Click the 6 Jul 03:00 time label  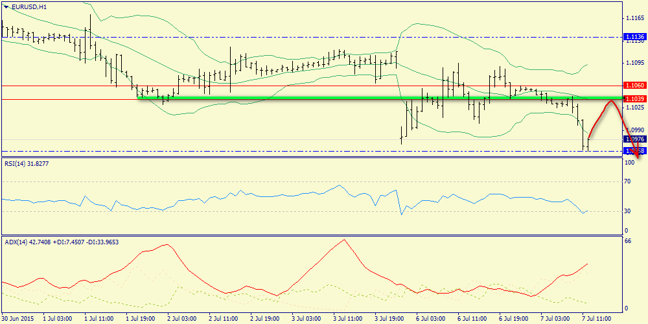(x=431, y=319)
